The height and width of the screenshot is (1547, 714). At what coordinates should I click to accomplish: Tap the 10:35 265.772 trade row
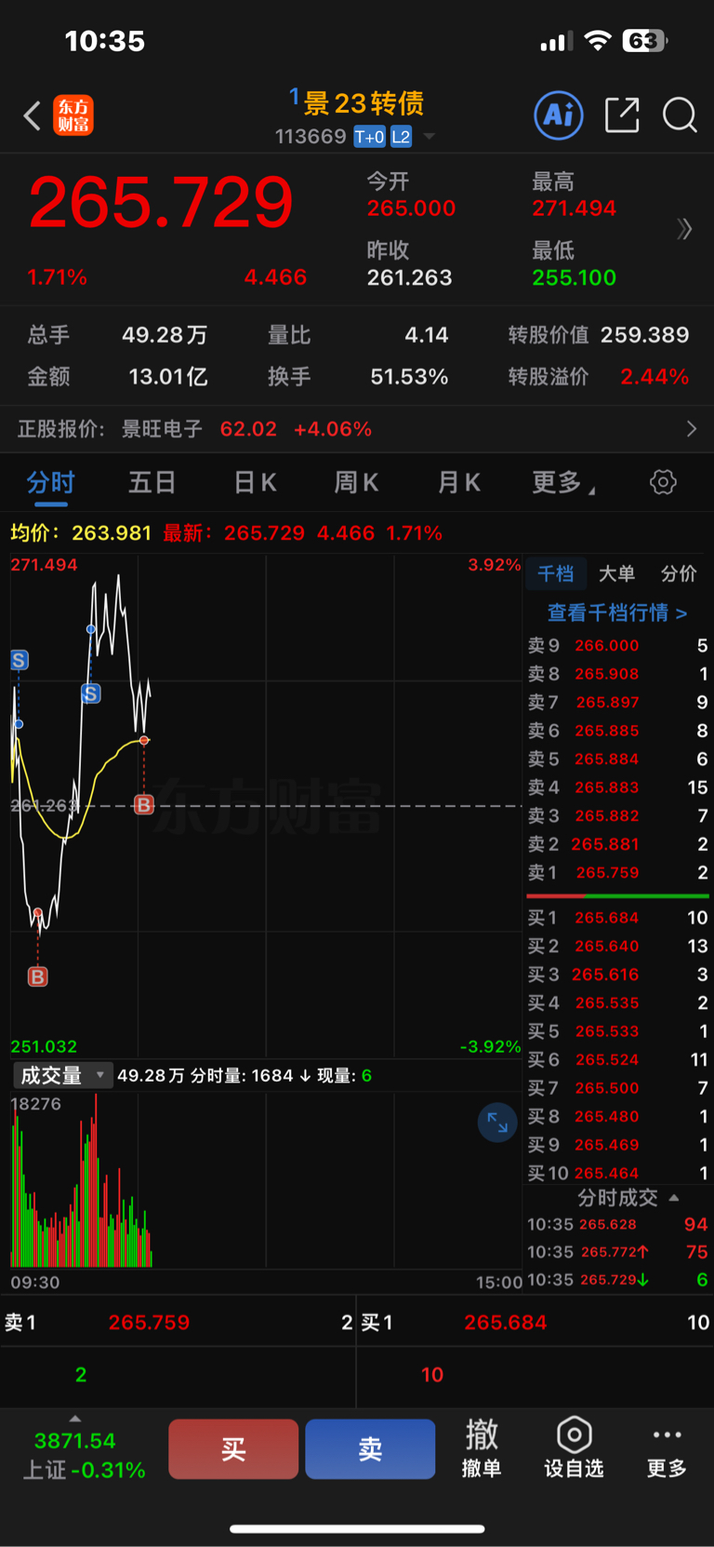pyautogui.click(x=617, y=1252)
